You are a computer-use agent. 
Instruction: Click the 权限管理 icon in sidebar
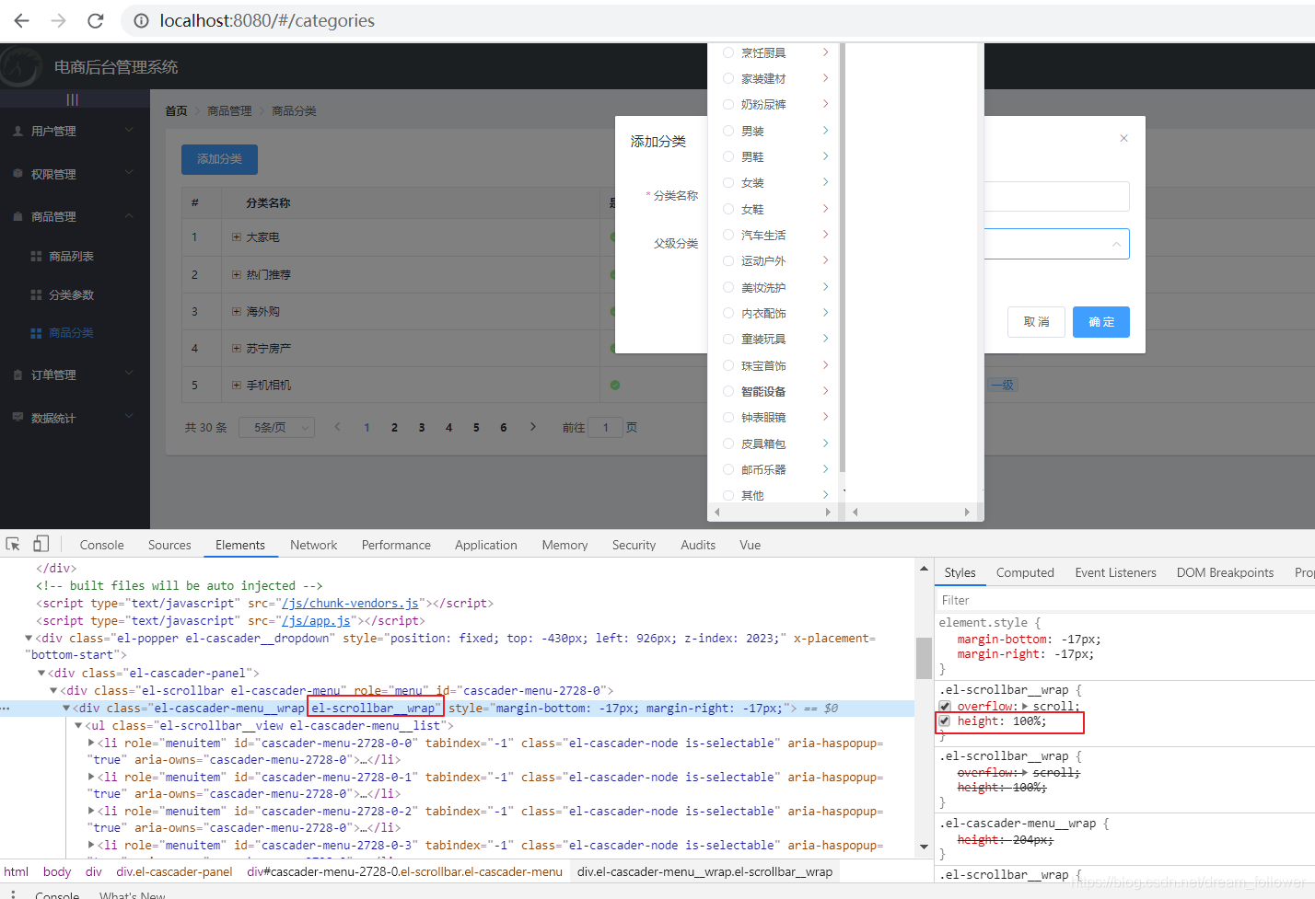(17, 174)
